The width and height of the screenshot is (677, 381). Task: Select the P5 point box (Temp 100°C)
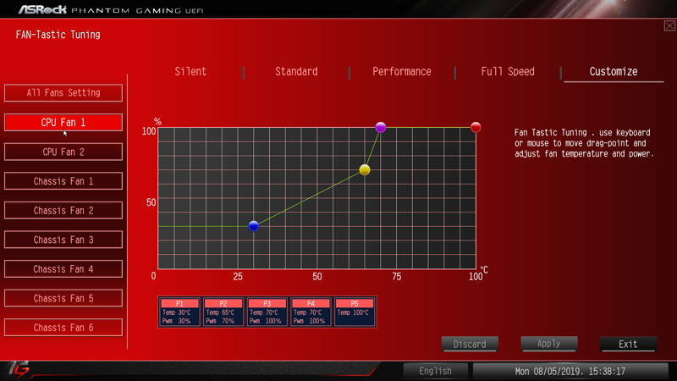(x=355, y=312)
